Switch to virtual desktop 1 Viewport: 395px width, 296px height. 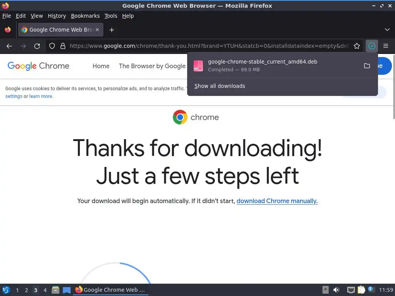click(17, 290)
